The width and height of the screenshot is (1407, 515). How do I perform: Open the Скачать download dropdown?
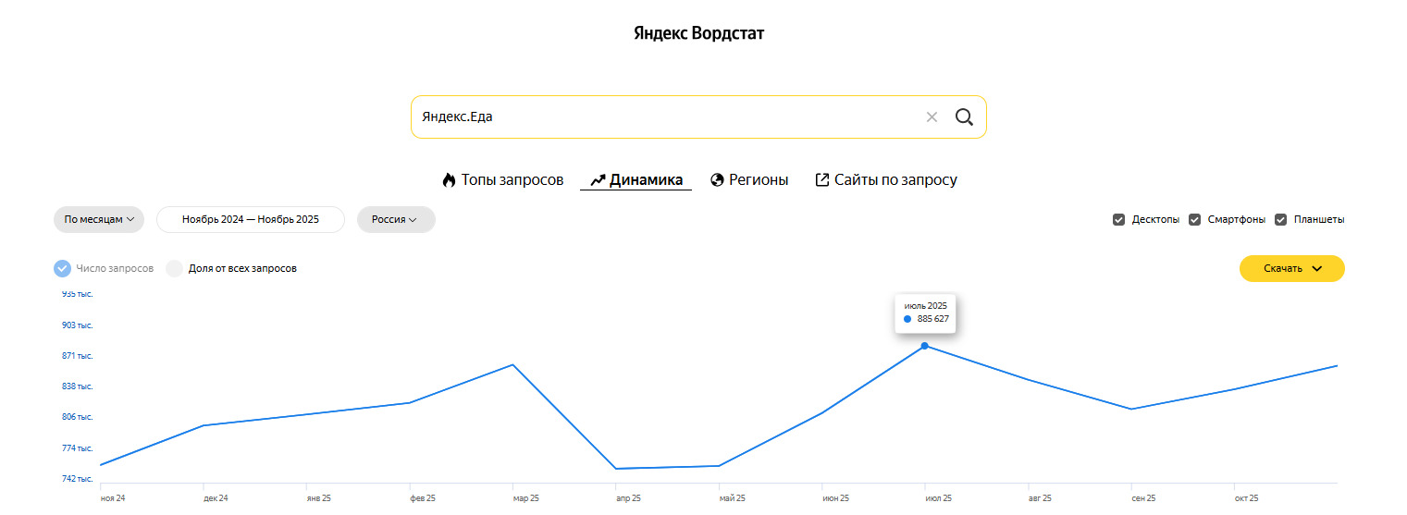(x=1291, y=268)
